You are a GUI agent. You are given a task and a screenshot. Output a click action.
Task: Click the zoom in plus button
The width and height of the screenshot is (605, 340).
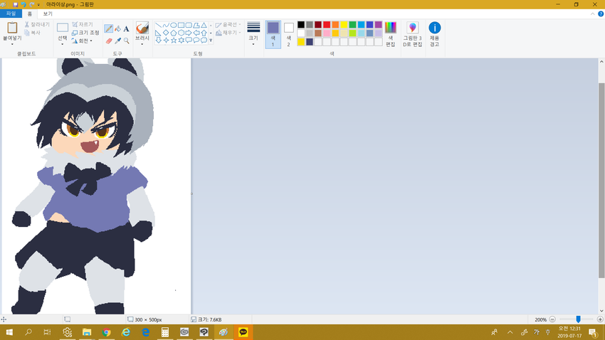click(600, 319)
